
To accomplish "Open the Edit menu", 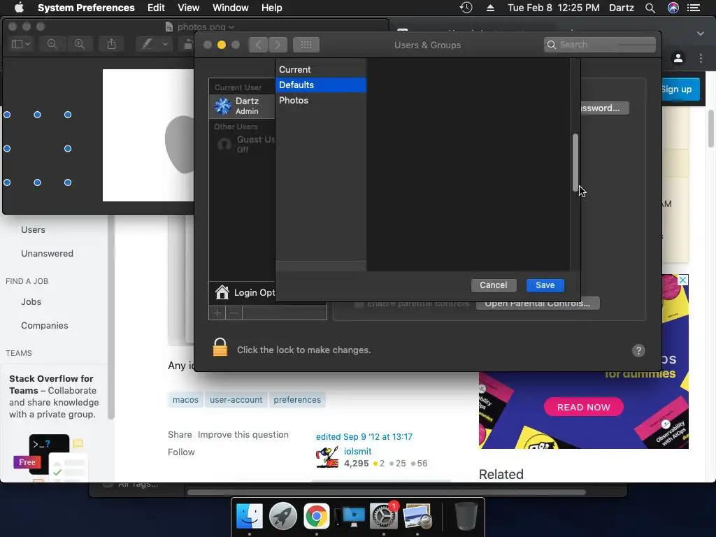I will [156, 8].
